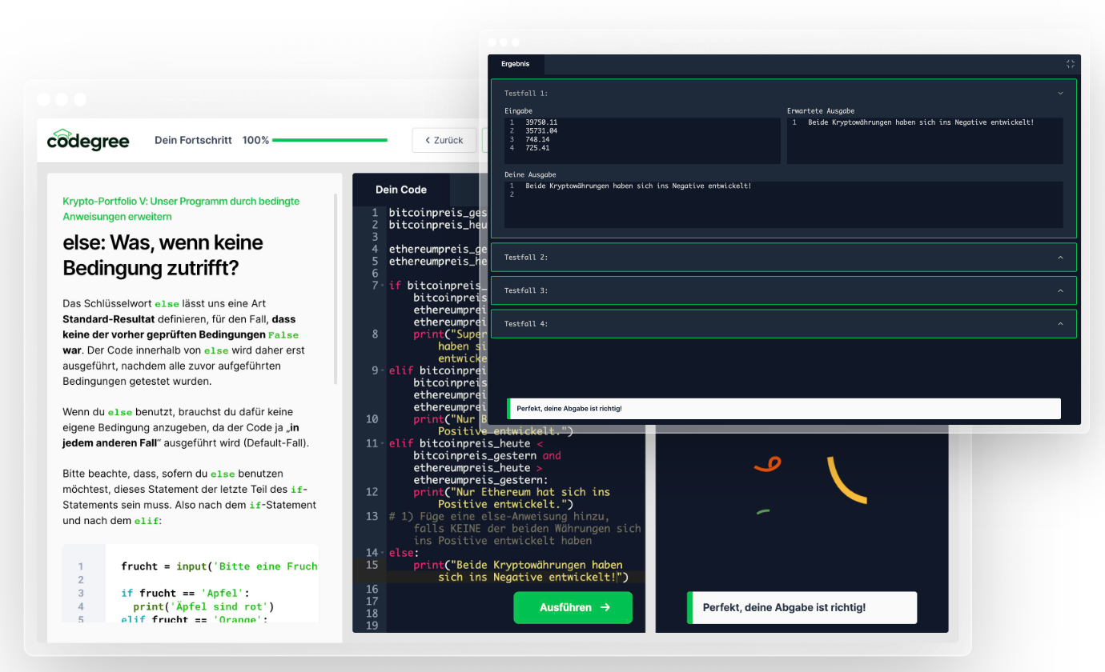
Task: Click the chevron icon on Zurück
Action: click(428, 140)
